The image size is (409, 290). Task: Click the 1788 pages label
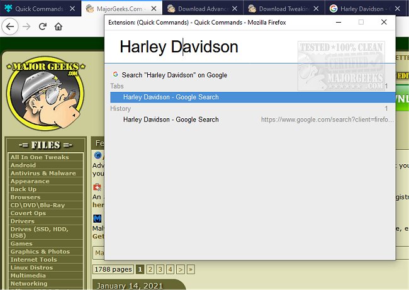pos(113,269)
